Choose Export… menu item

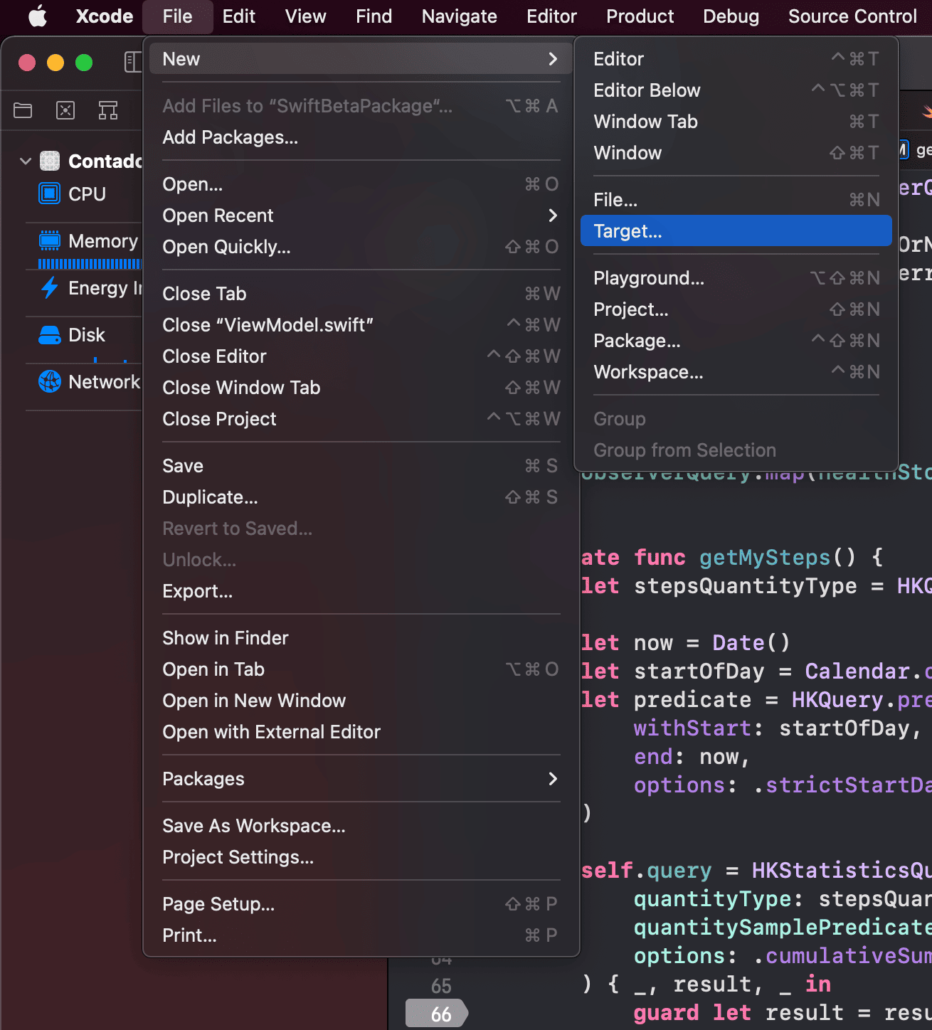(361, 591)
